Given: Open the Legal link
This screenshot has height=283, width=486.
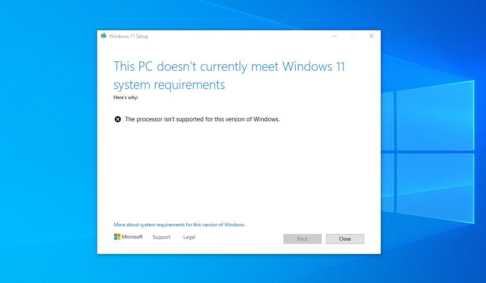Looking at the screenshot, I should pyautogui.click(x=189, y=237).
